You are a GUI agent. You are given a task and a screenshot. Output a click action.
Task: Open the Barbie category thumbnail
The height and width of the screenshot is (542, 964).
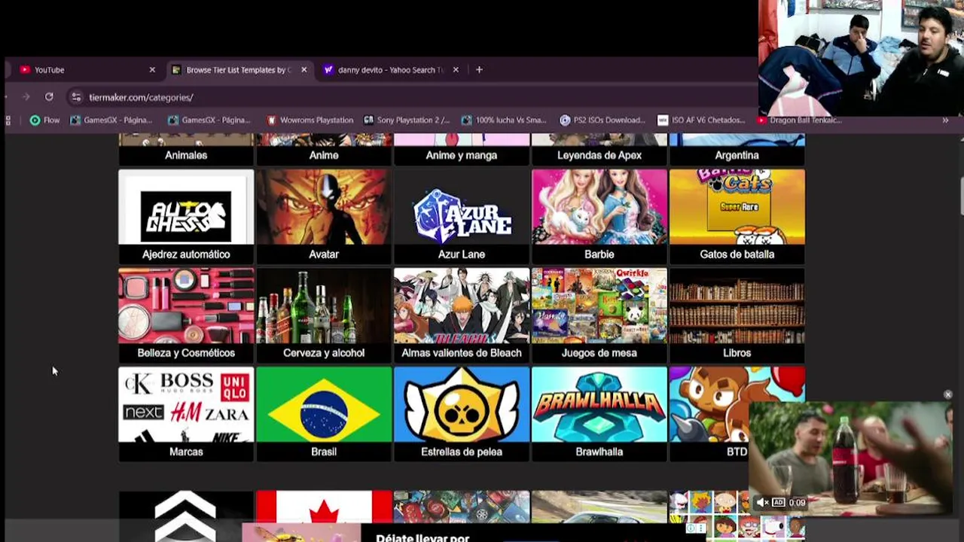pyautogui.click(x=599, y=207)
